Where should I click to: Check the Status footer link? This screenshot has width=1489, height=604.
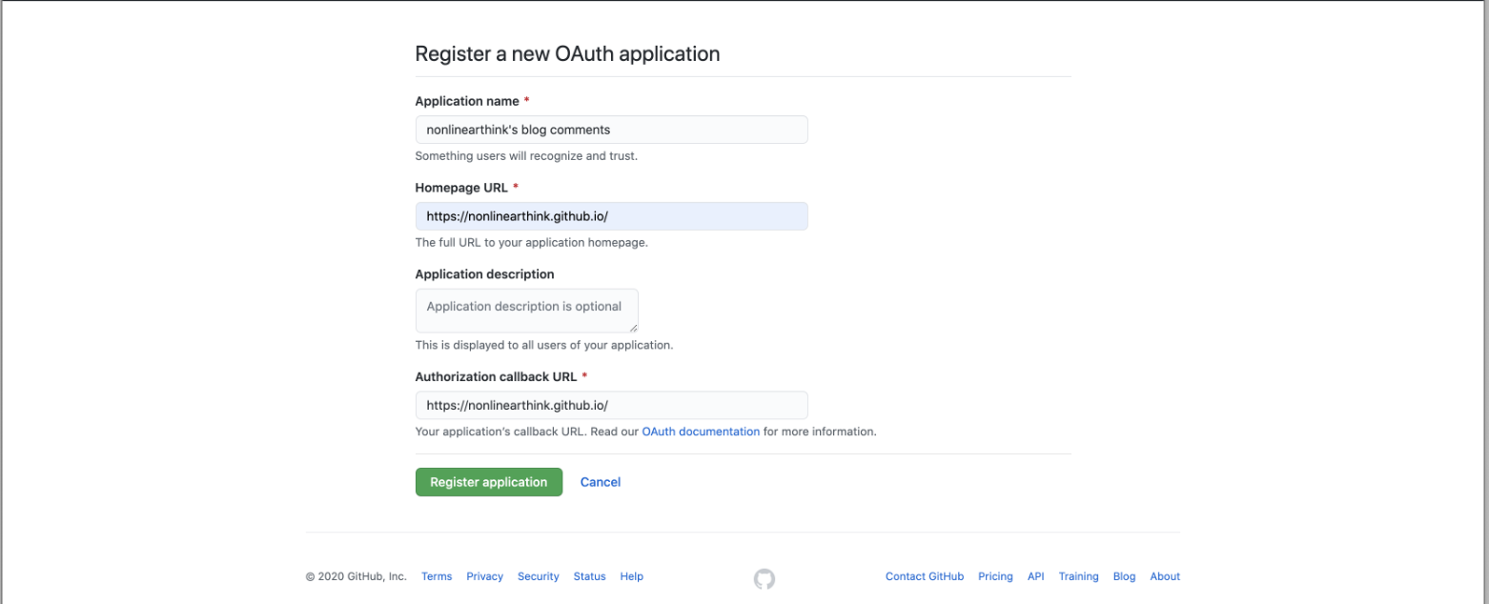(589, 576)
